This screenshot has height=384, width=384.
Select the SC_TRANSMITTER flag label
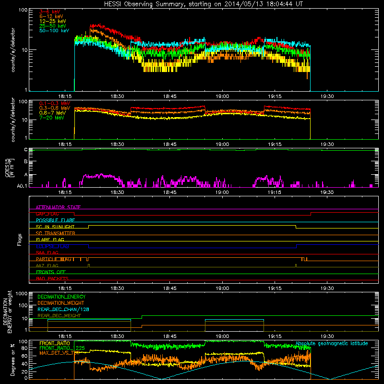pos(55,233)
